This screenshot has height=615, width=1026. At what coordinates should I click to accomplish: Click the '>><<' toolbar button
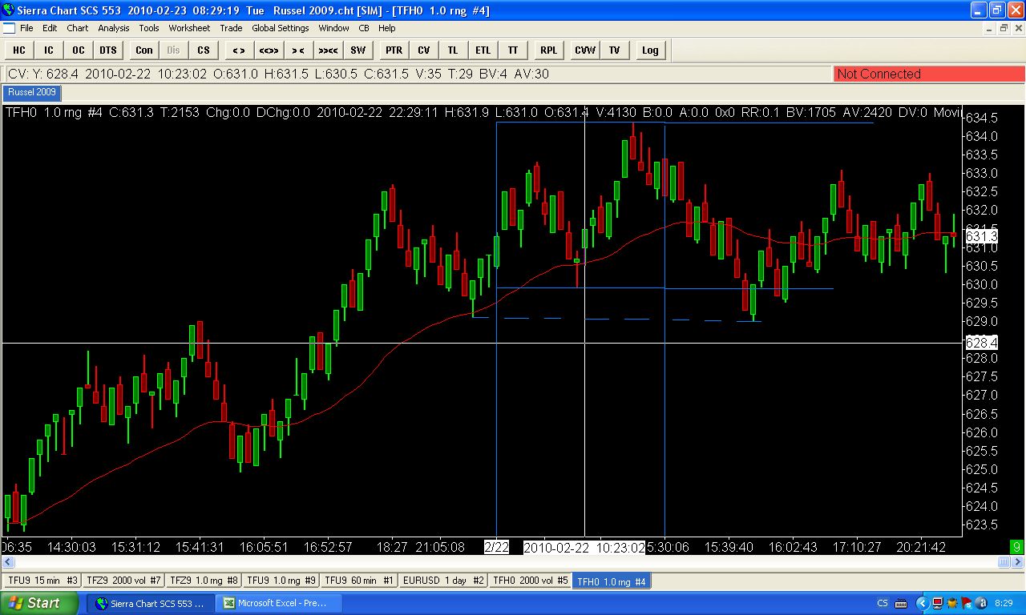(x=328, y=50)
